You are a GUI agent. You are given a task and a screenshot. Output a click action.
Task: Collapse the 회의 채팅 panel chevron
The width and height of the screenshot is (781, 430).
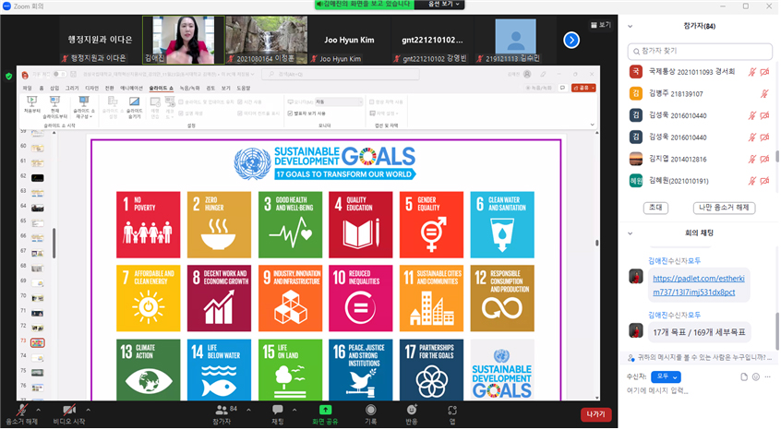point(631,233)
